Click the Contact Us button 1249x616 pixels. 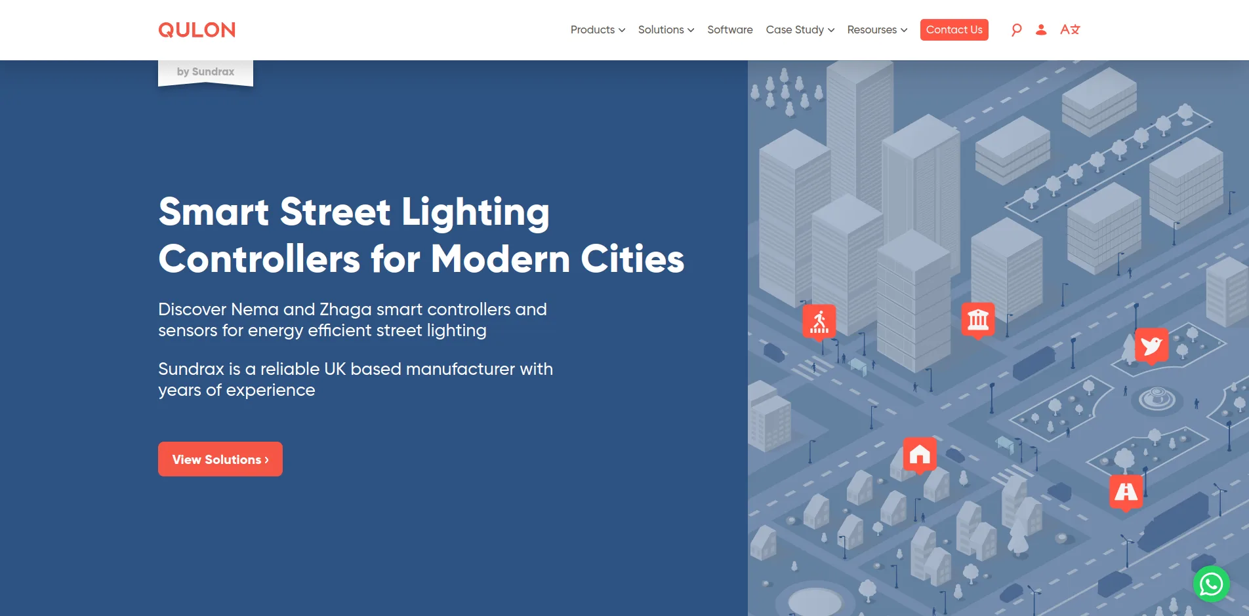coord(954,30)
